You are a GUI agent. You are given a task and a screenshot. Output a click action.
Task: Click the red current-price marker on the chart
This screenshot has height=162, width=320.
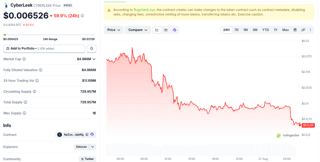pyautogui.click(x=300, y=125)
